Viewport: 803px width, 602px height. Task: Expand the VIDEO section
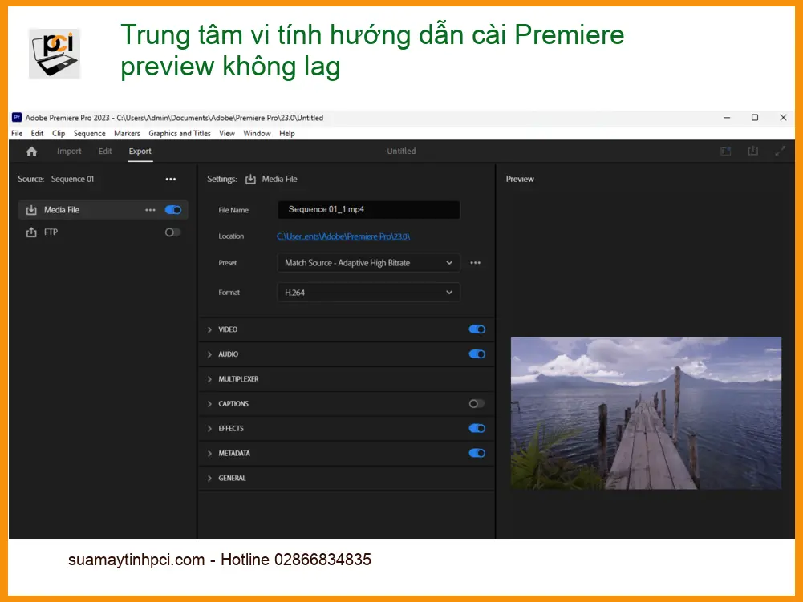(x=209, y=329)
